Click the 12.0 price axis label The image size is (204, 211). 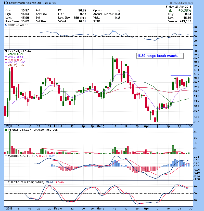196,123
